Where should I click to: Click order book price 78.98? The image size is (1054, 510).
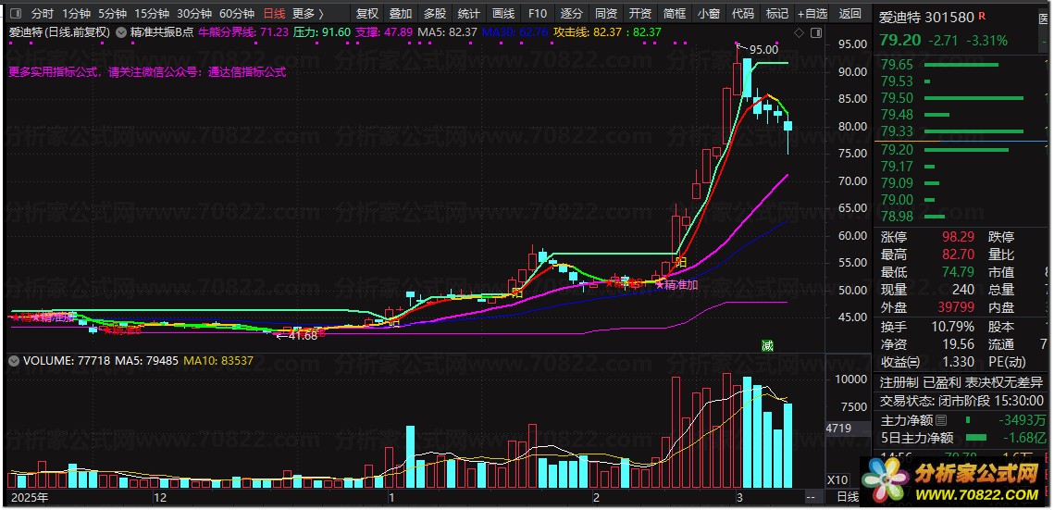897,217
